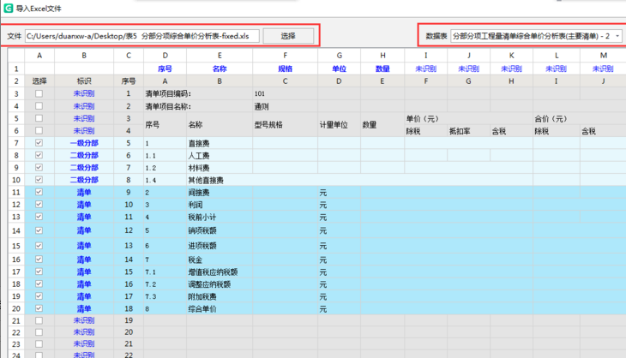Select the 增值税应纳税额 cell

pos(220,272)
